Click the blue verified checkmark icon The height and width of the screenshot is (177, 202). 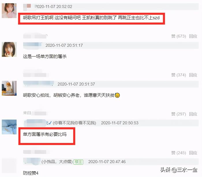50,123
